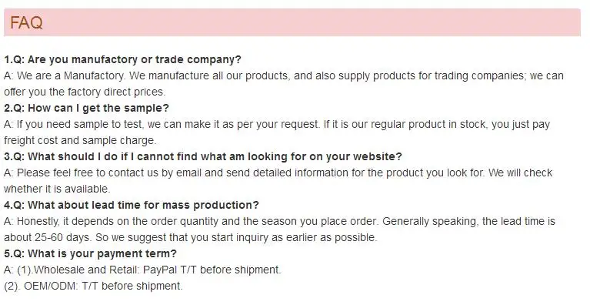Image resolution: width=590 pixels, height=305 pixels.
Task: Click the 'about 25-60 days' line
Action: click(x=191, y=237)
